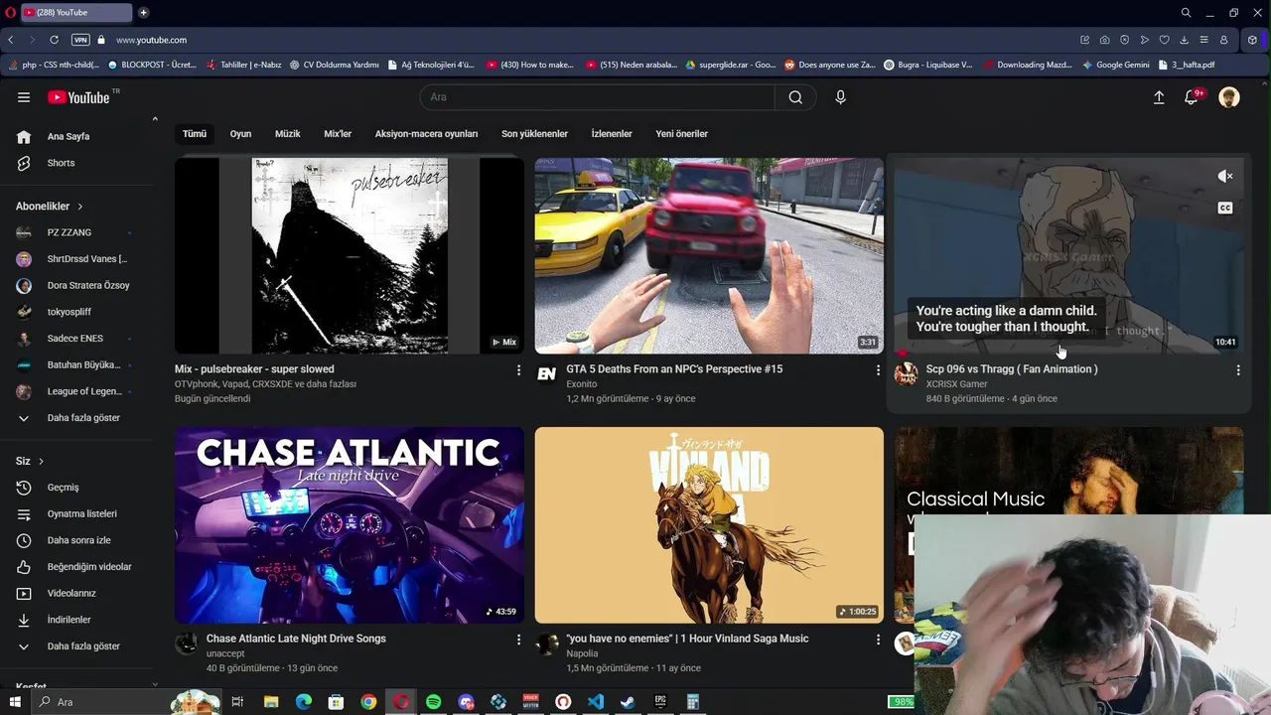The image size is (1271, 715).
Task: Open options menu for Scp 096 video
Action: click(1238, 370)
